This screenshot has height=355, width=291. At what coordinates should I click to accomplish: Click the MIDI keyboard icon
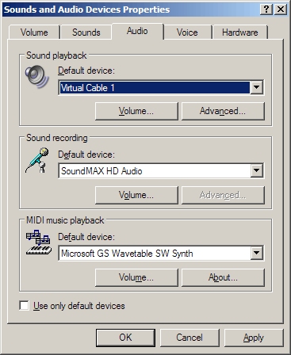pos(39,242)
